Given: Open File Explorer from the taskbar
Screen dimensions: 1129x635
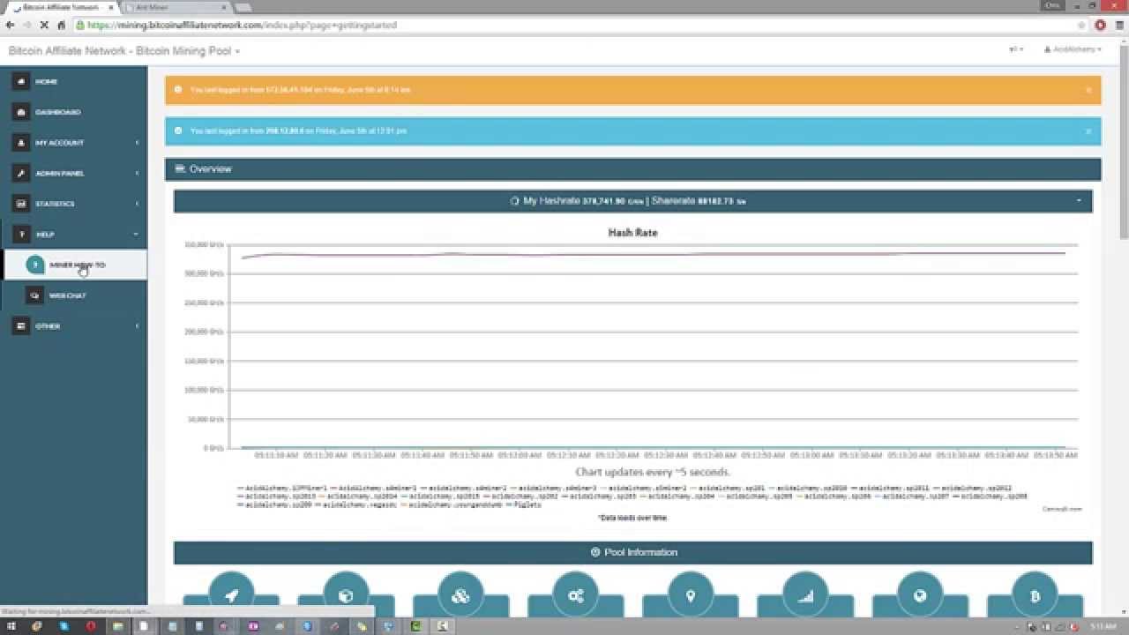Looking at the screenshot, I should [116, 626].
